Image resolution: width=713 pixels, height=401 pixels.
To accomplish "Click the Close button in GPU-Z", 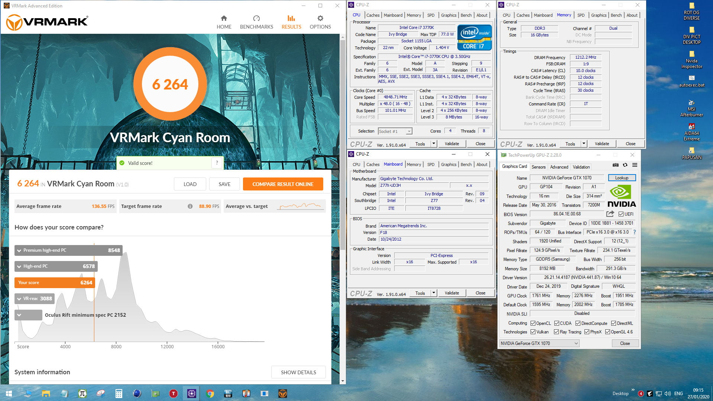I will (625, 343).
